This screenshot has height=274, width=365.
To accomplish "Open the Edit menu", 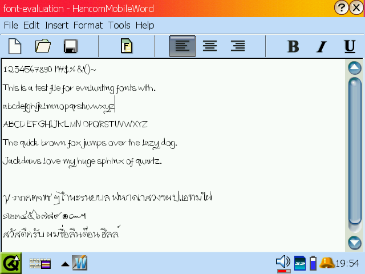I will coord(31,25).
